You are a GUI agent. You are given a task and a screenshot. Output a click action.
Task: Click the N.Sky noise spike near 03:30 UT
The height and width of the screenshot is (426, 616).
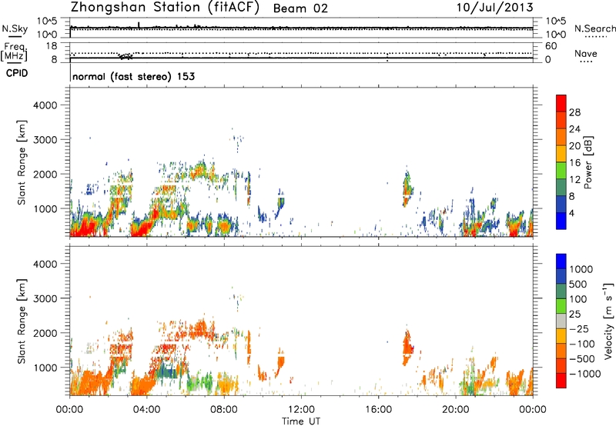click(139, 25)
